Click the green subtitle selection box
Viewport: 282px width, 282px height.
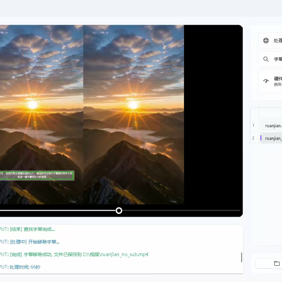(37, 175)
